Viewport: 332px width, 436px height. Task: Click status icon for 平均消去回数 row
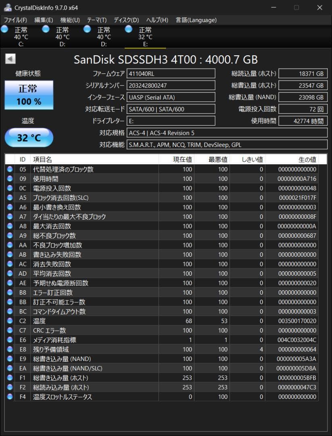[x=10, y=273]
